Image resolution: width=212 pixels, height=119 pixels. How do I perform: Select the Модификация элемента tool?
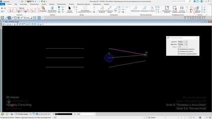pyautogui.click(x=167, y=9)
